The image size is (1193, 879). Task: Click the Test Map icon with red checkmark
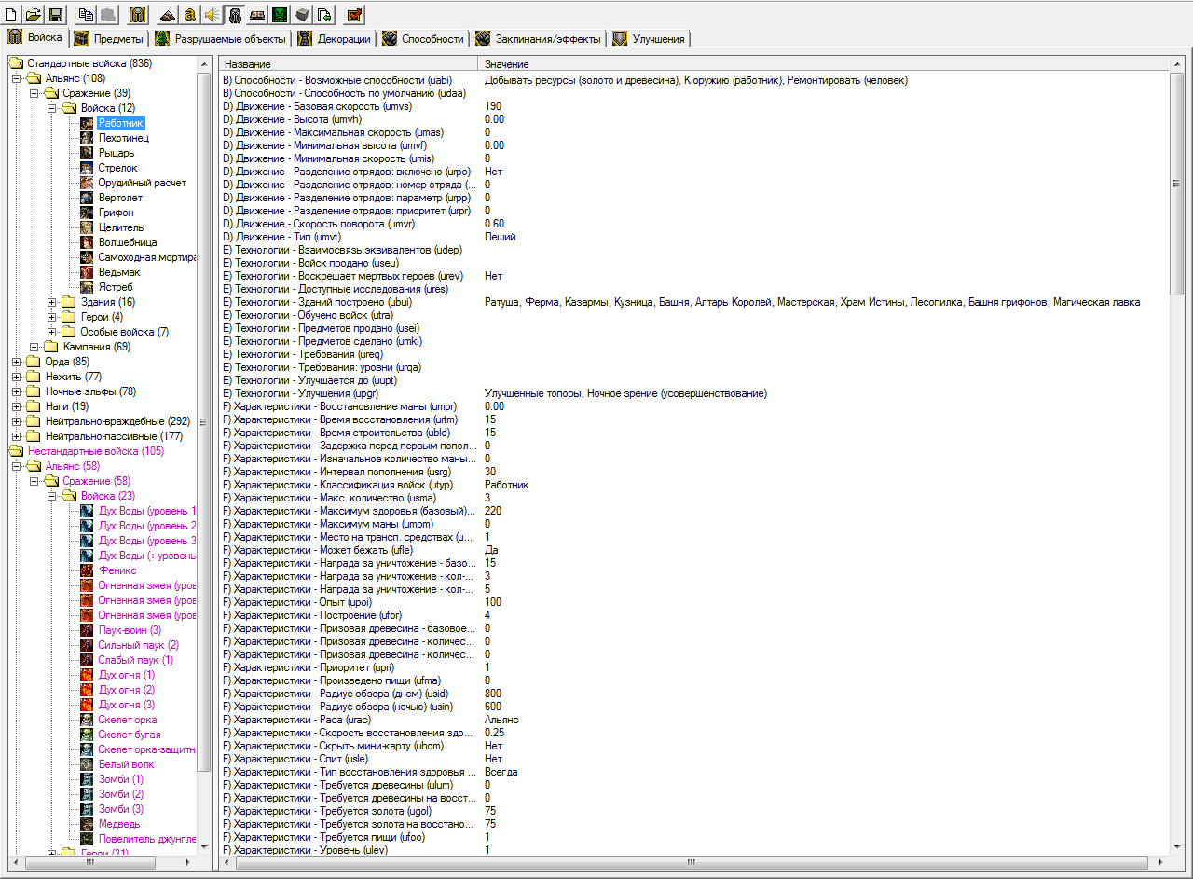tap(354, 14)
